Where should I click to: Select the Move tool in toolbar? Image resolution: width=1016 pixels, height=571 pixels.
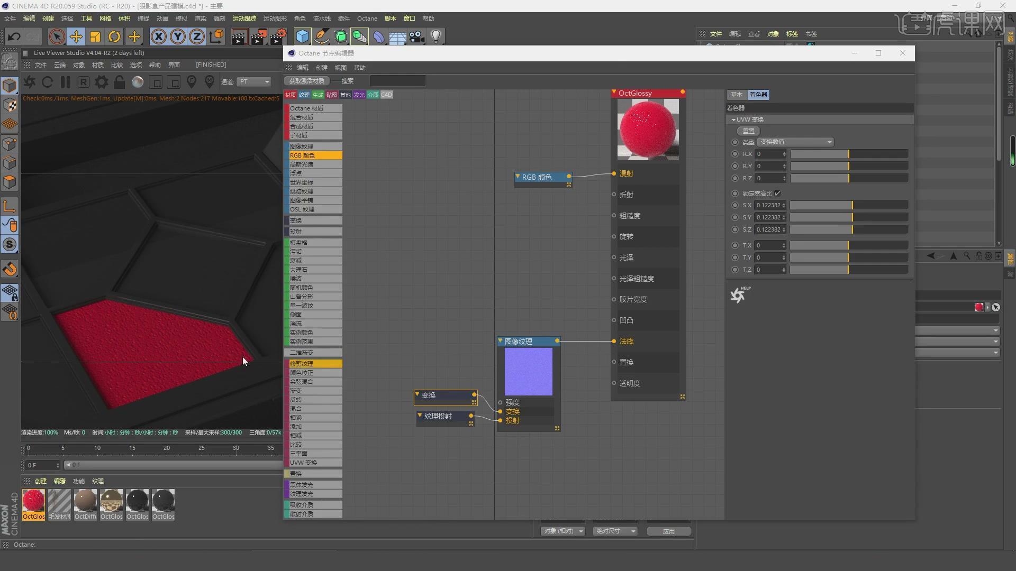point(76,36)
